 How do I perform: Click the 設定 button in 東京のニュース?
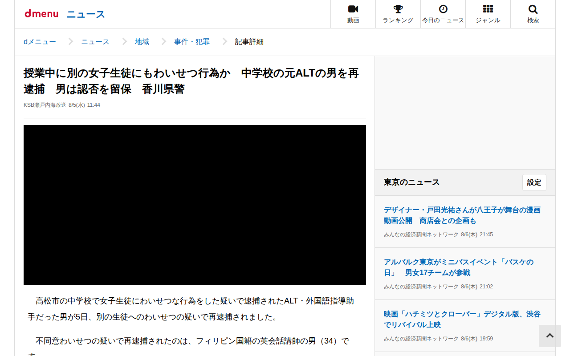tap(534, 182)
